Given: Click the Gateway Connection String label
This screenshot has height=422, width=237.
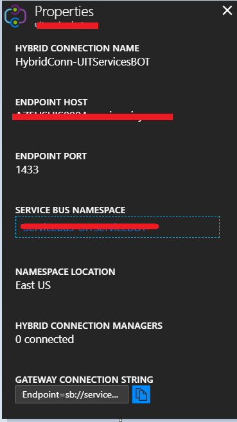Looking at the screenshot, I should click(84, 380).
